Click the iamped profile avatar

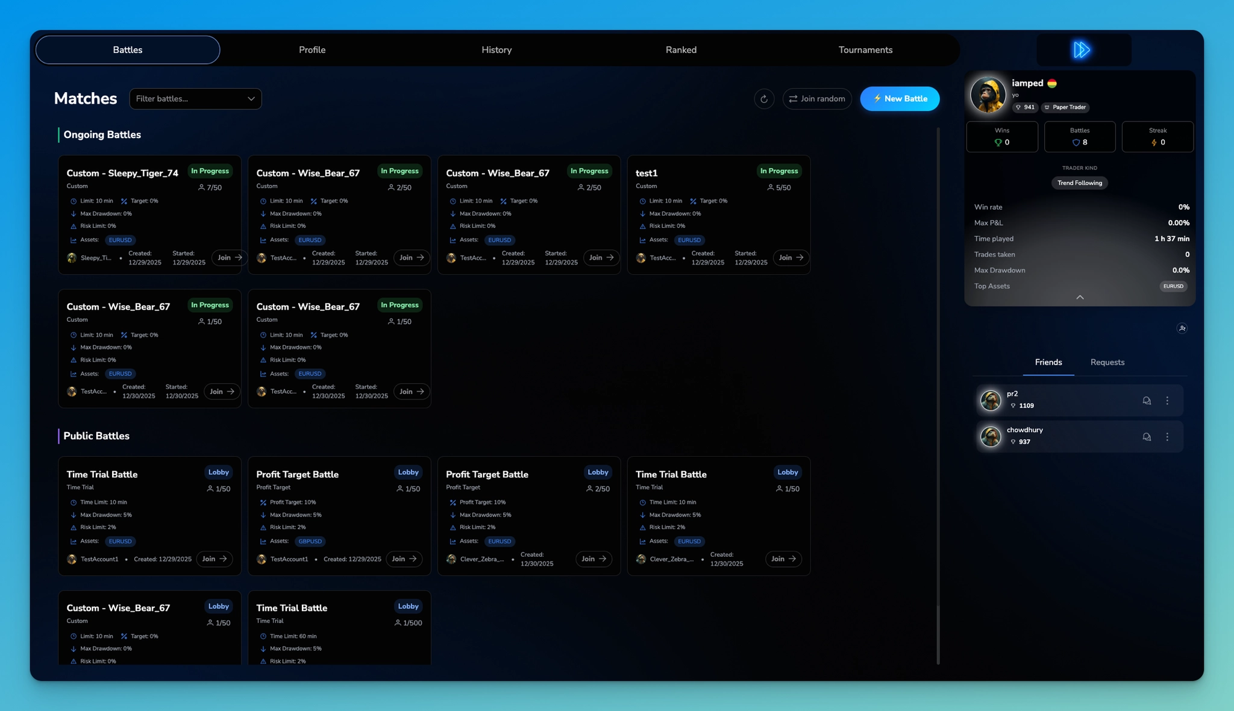(x=988, y=95)
